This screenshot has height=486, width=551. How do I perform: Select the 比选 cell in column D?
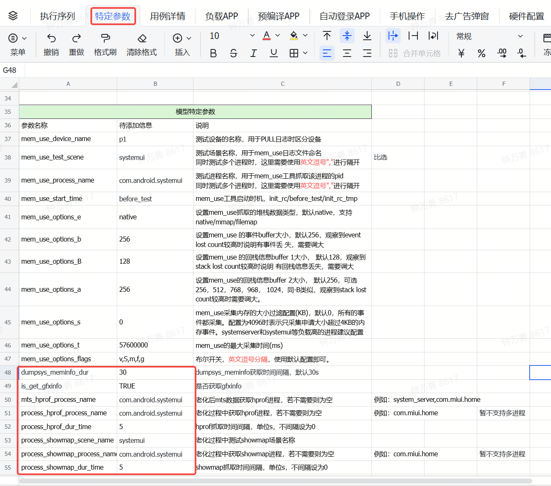[x=398, y=157]
